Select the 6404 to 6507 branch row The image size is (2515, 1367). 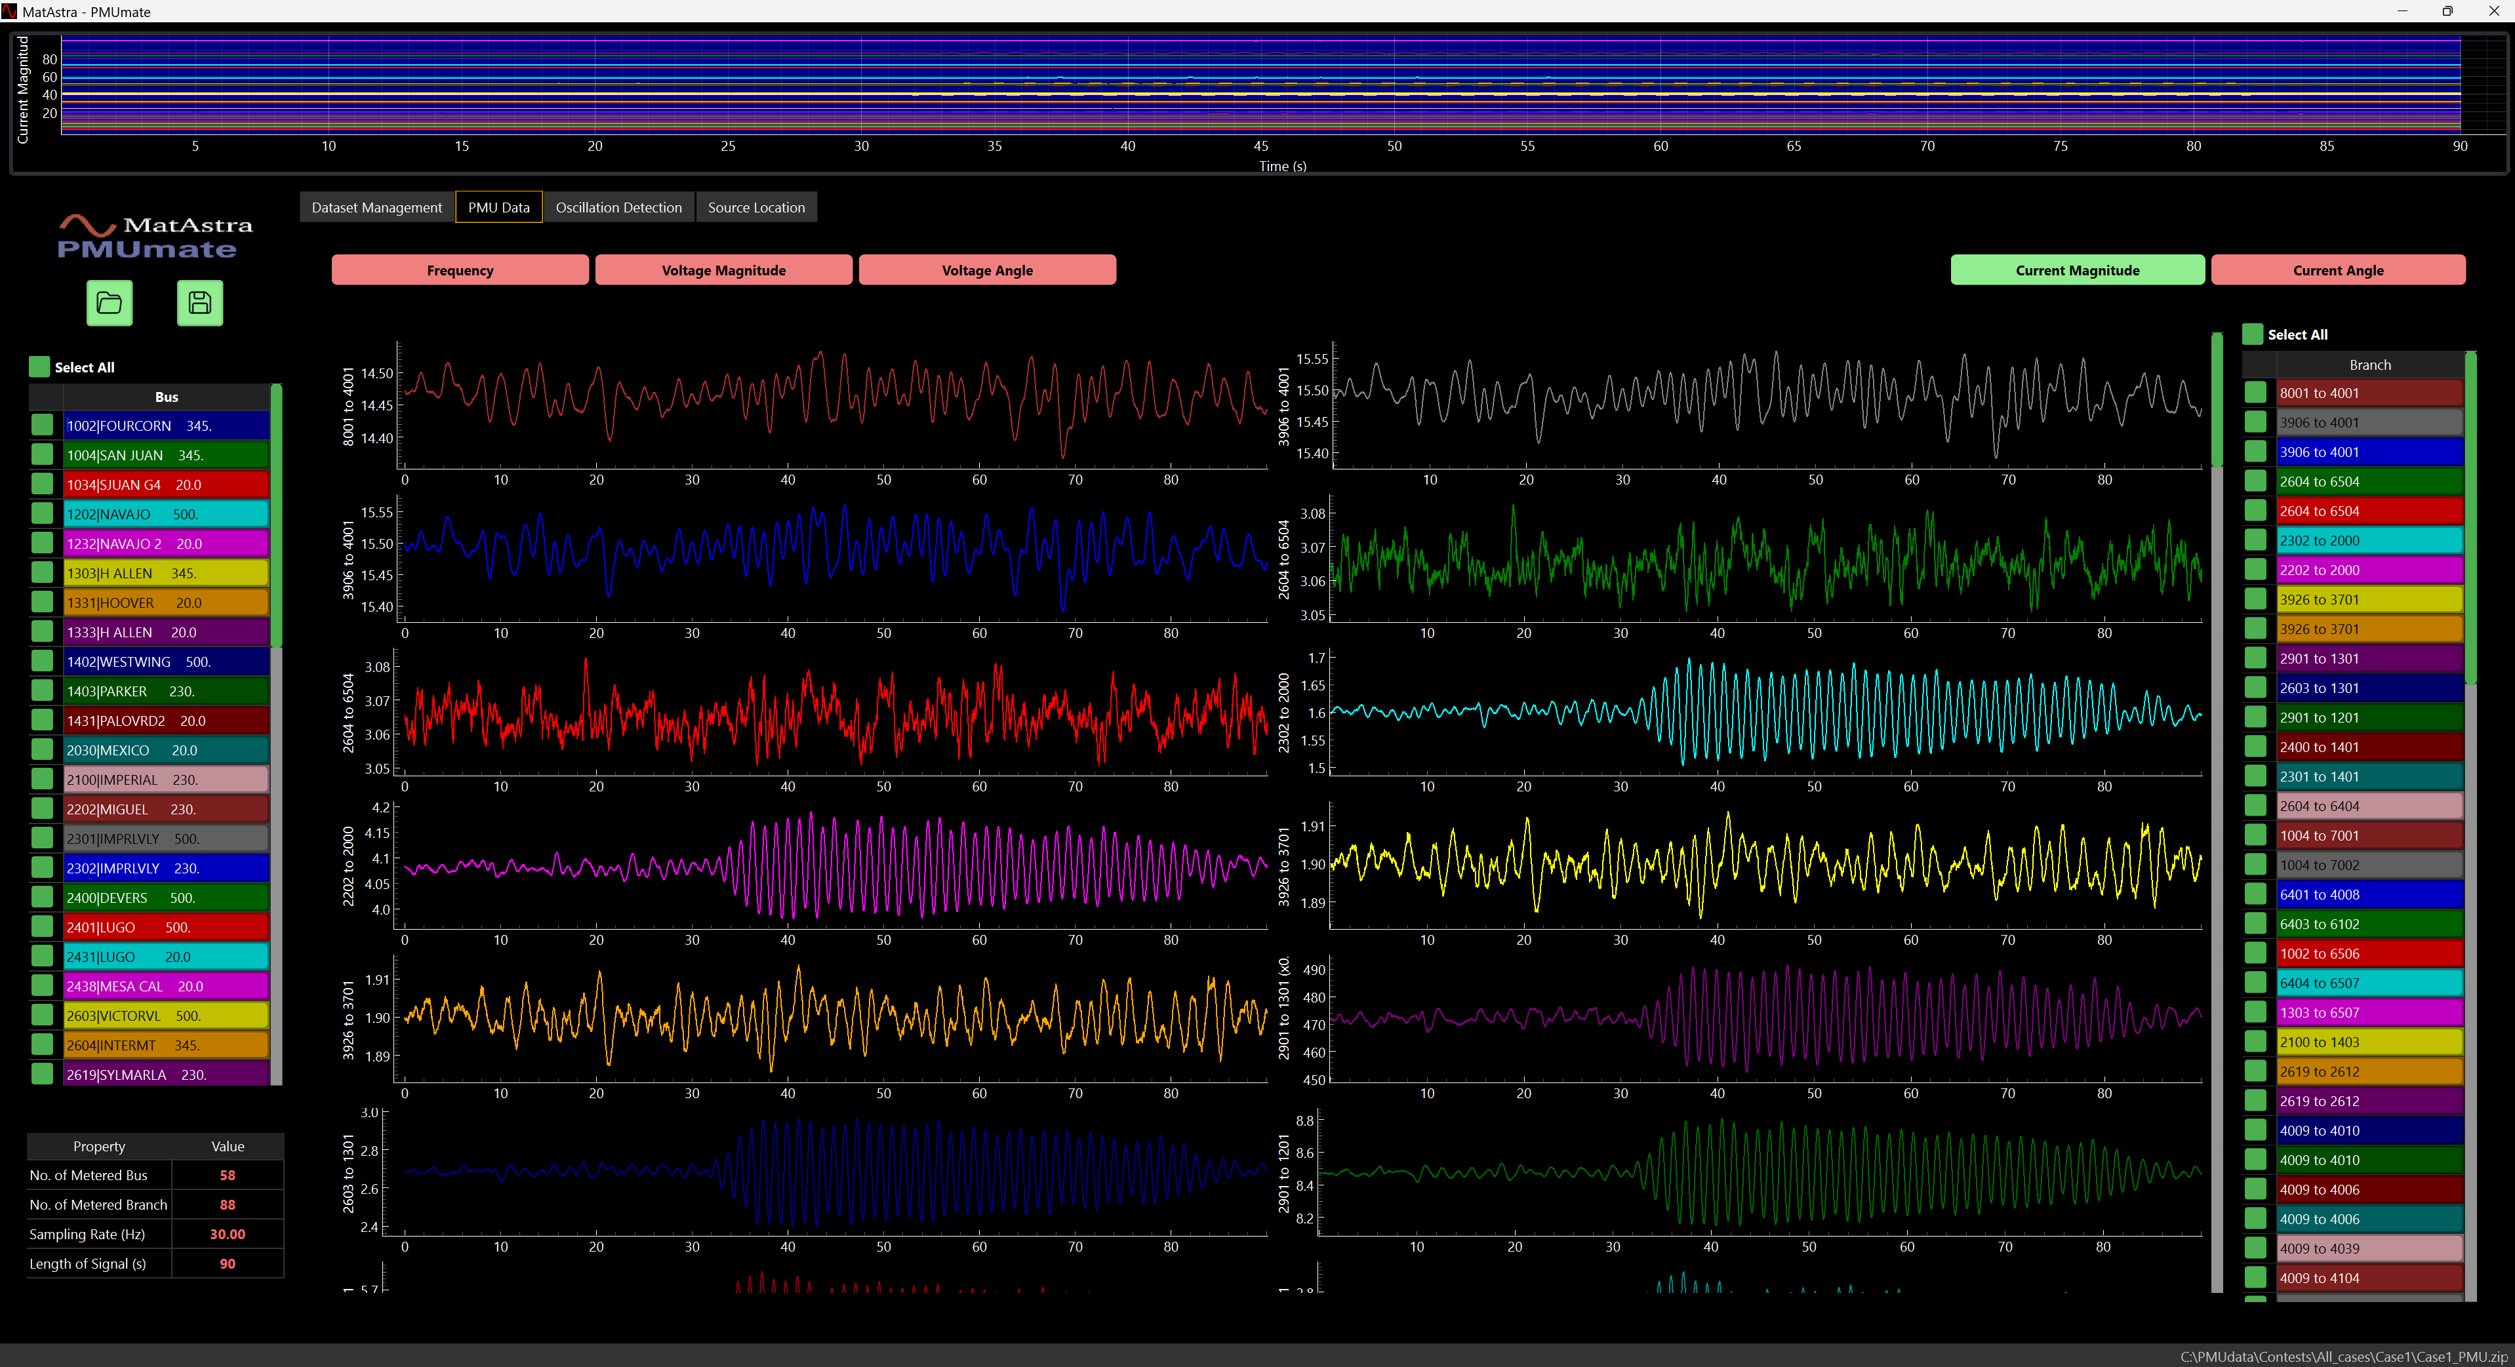coord(2369,983)
